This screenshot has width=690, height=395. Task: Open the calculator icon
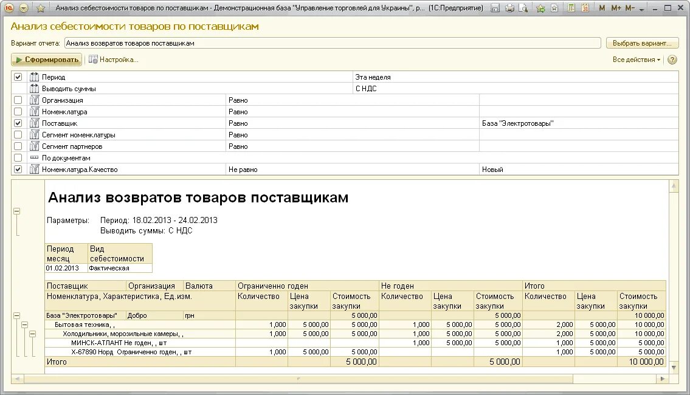[x=571, y=8]
